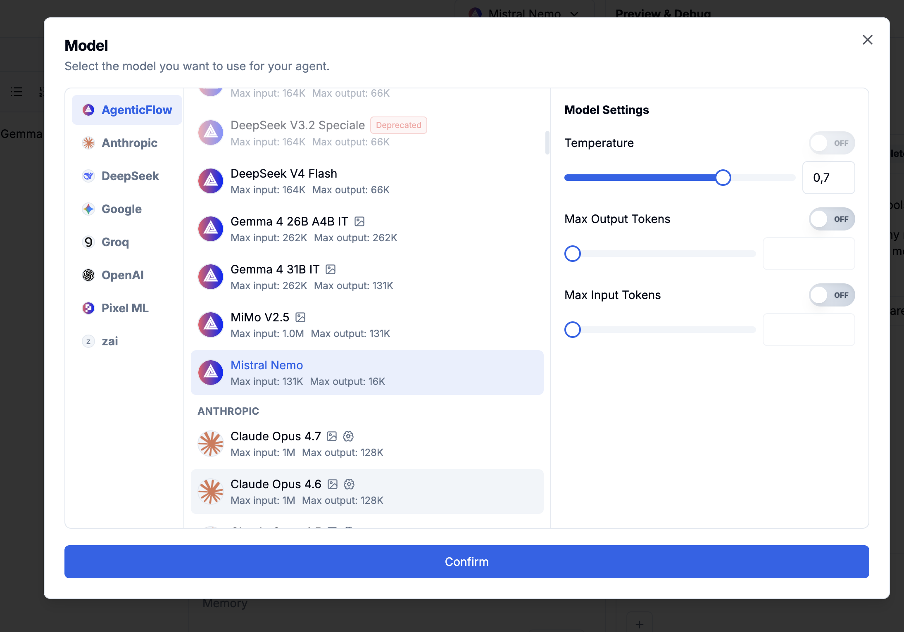Choose the Google provider tab
Image resolution: width=904 pixels, height=632 pixels.
tap(127, 209)
